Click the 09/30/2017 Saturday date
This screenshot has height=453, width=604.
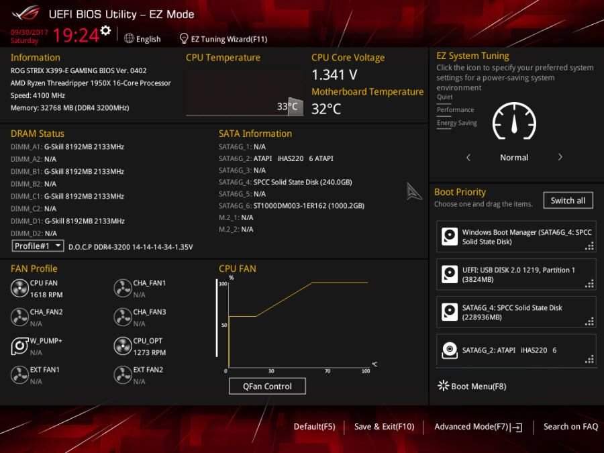[30, 36]
